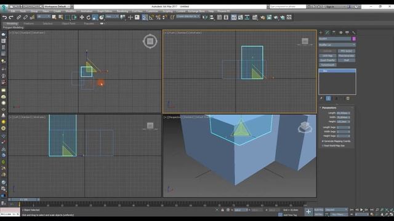Open the selection filter dropdown
Screen dimensions: 394x221
tap(44, 17)
